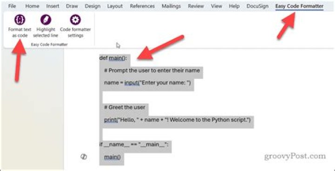This screenshot has height=171, width=335.
Task: Open the Insert ribbon tab
Action: [x=53, y=6]
